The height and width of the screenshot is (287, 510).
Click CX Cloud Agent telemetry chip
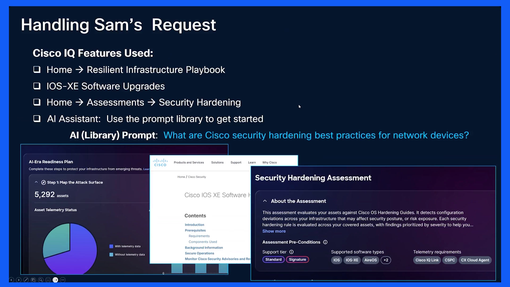point(475,260)
